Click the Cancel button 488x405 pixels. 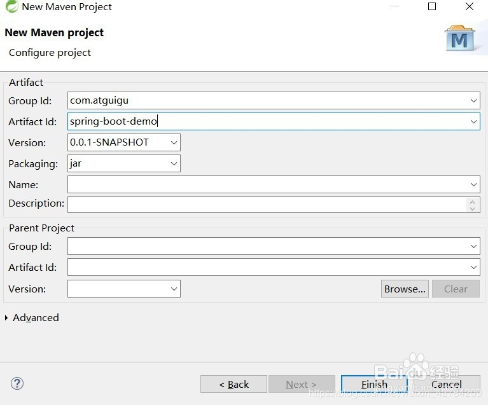tap(446, 384)
